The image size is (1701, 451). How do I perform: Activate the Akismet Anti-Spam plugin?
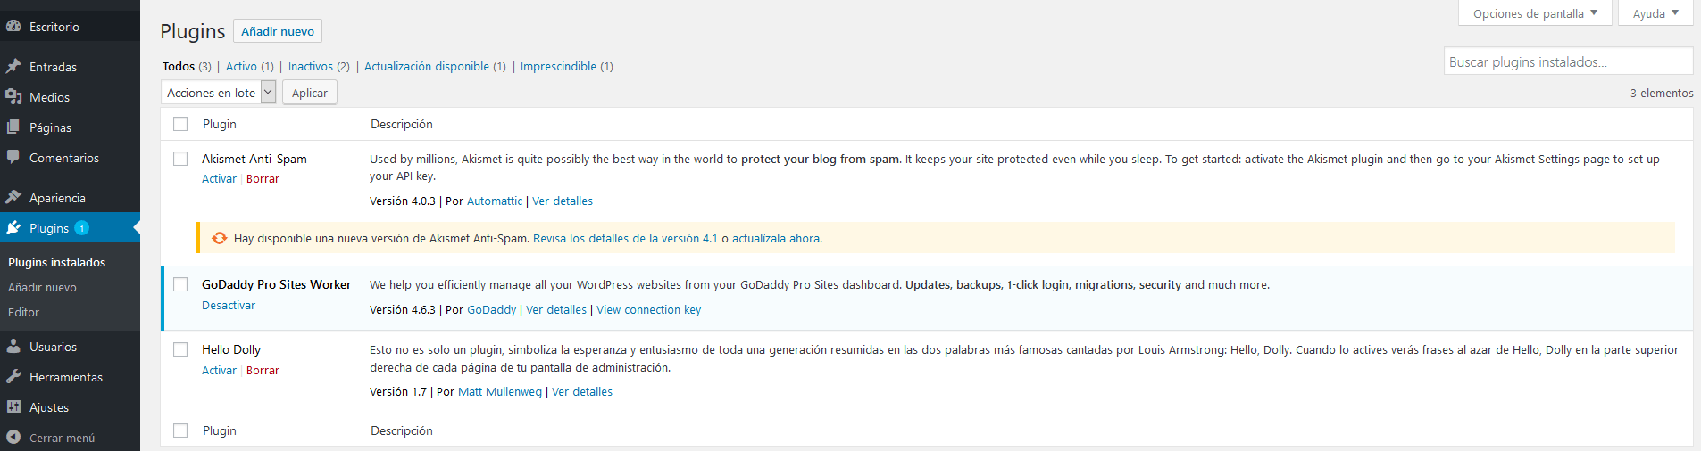[219, 178]
